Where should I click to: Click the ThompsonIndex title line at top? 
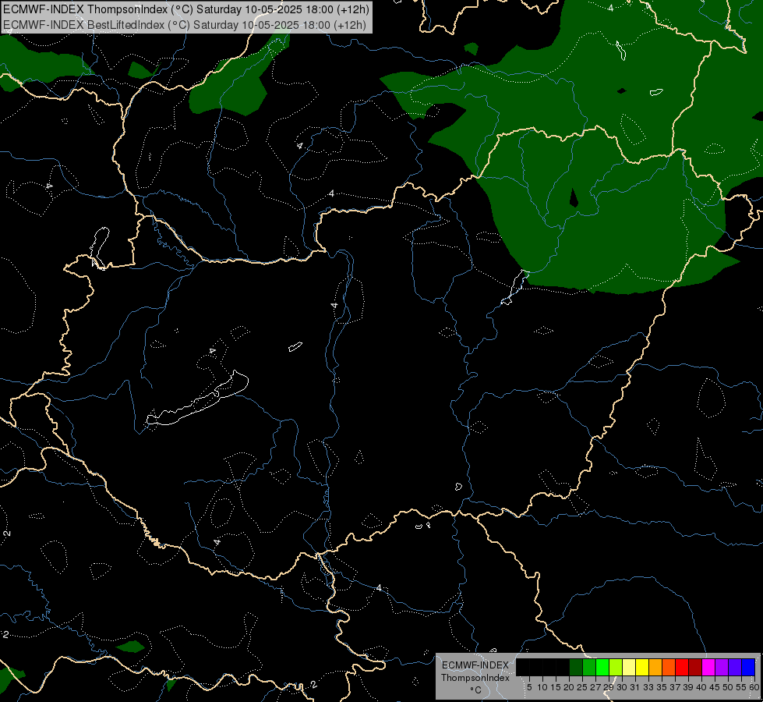coord(186,9)
